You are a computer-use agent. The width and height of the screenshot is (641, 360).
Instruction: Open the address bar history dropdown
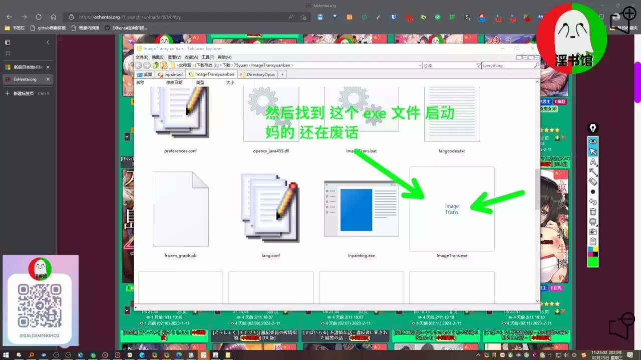point(419,65)
